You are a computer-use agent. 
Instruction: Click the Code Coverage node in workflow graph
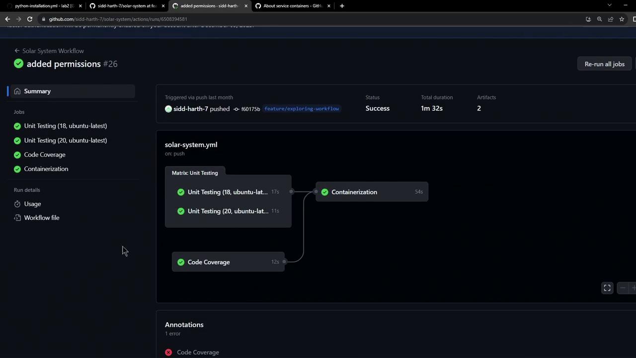(209, 262)
